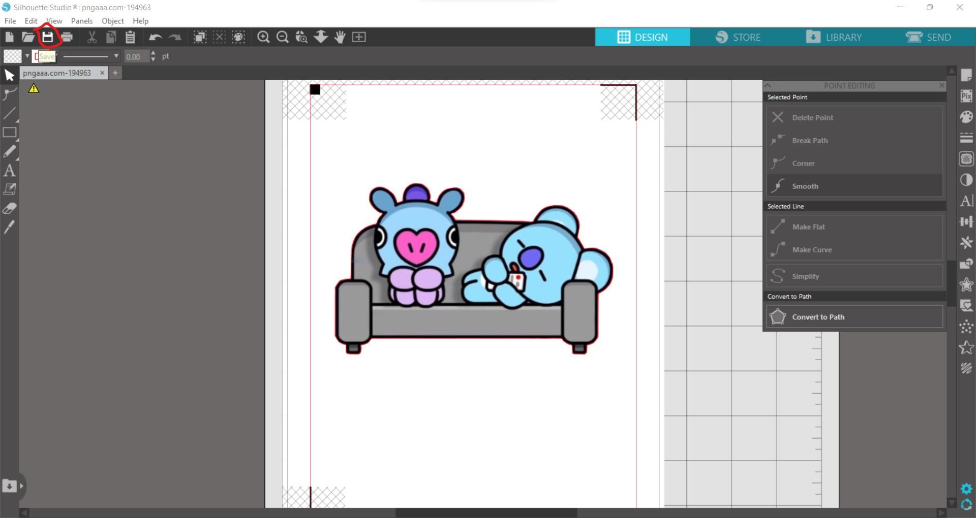Screen dimensions: 976x518
Task: Open the Object menu
Action: (x=112, y=21)
